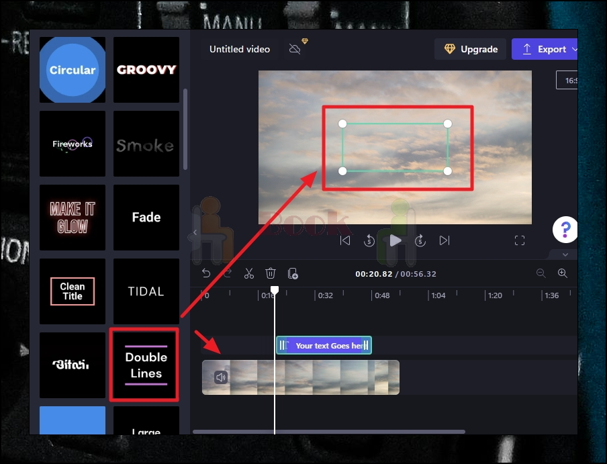Screen dimensions: 607x464
Task: Collapse the preview with chevron below help
Action: click(x=565, y=254)
